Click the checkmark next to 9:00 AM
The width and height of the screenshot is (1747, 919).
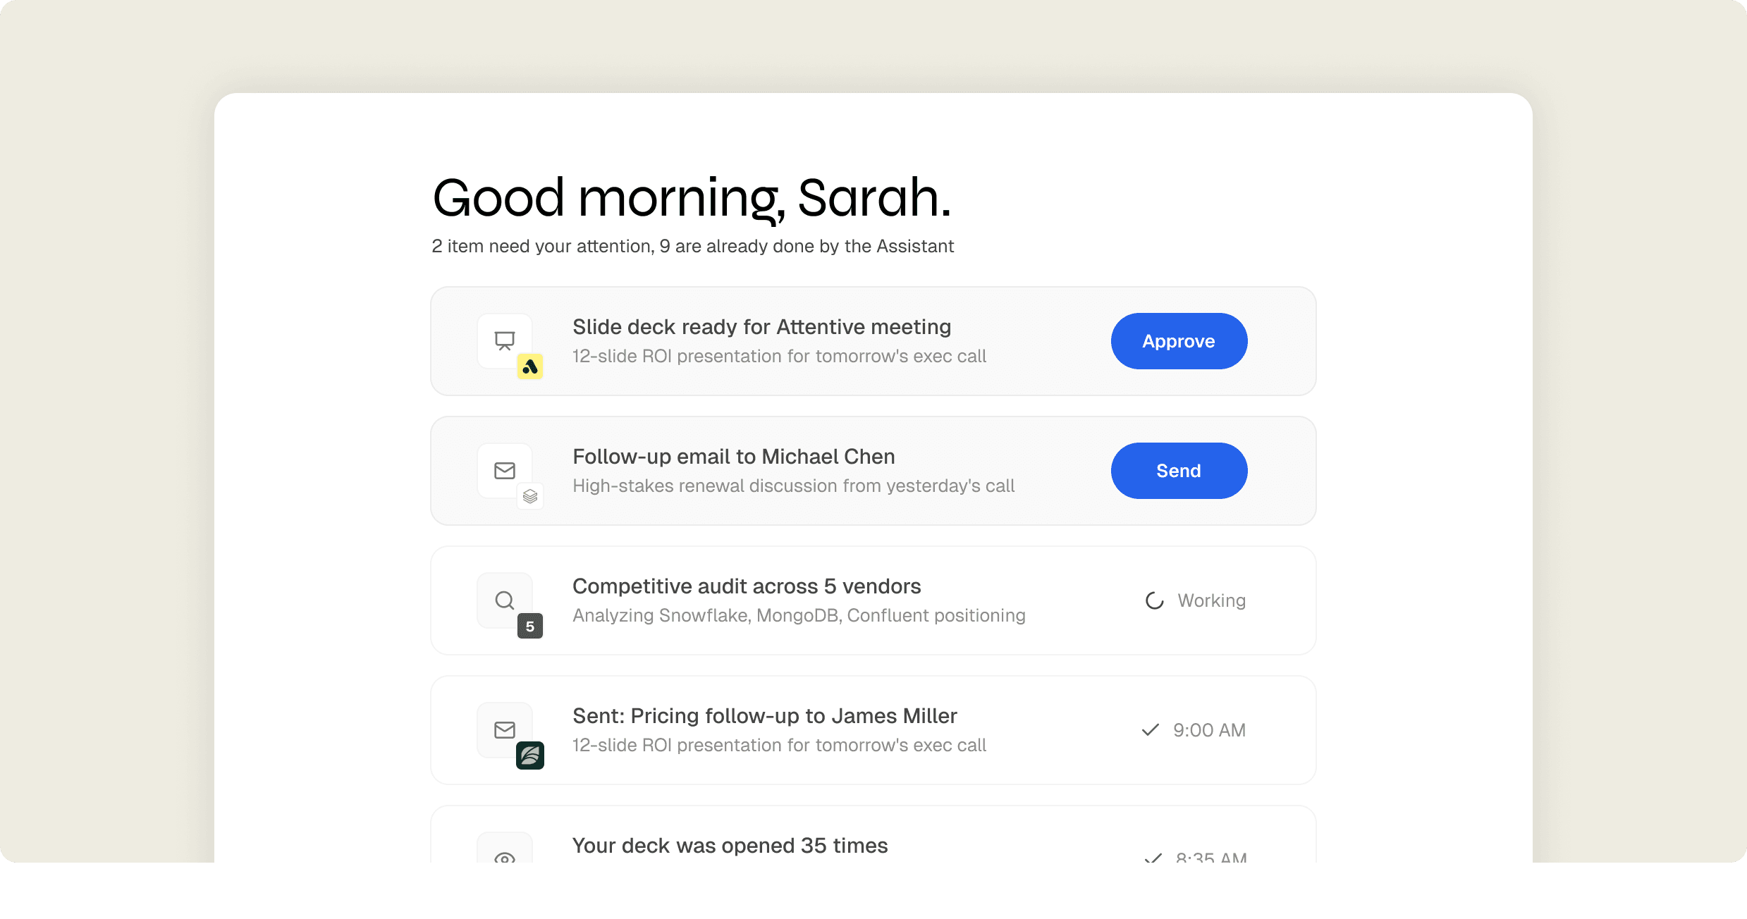point(1151,729)
